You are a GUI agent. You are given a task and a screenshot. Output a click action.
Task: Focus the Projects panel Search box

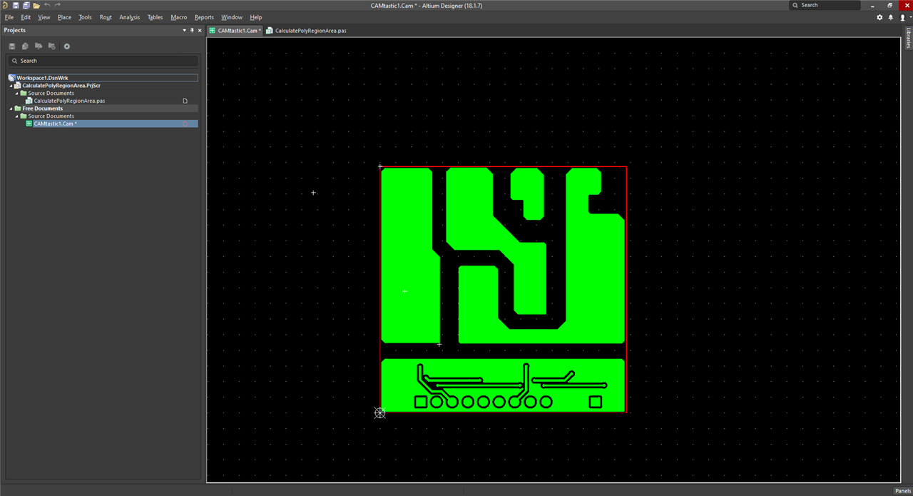pyautogui.click(x=103, y=61)
